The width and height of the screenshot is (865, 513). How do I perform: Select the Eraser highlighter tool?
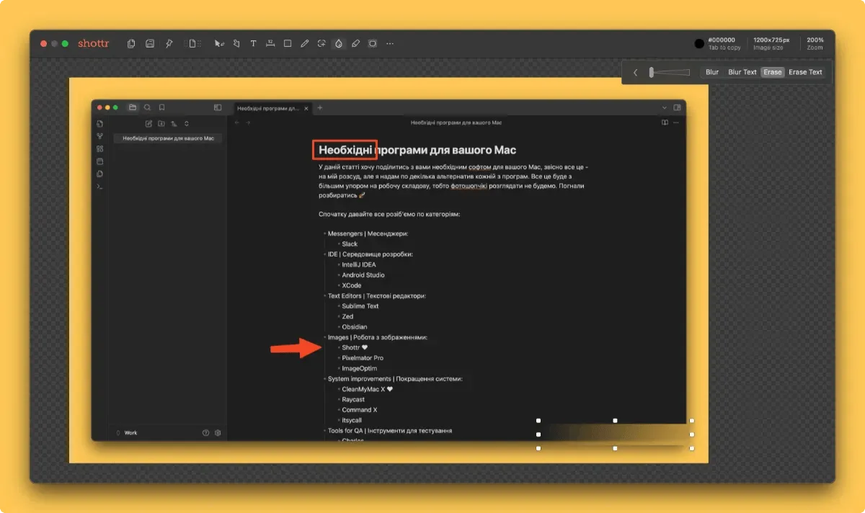pyautogui.click(x=355, y=44)
